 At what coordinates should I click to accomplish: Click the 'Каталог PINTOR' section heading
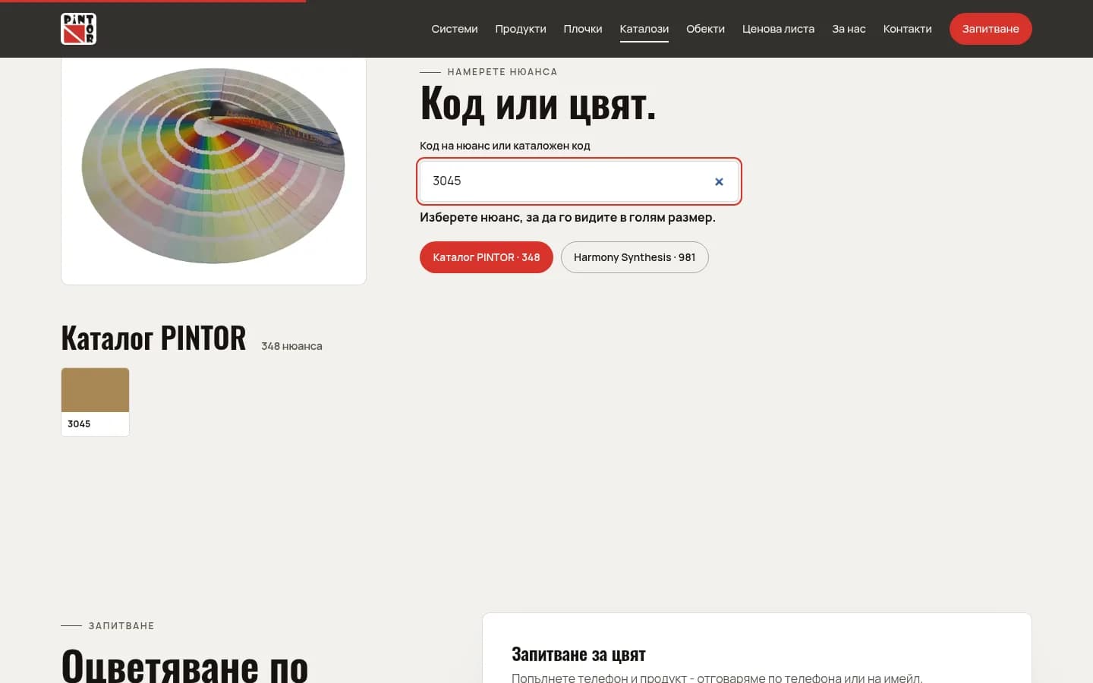tap(153, 338)
